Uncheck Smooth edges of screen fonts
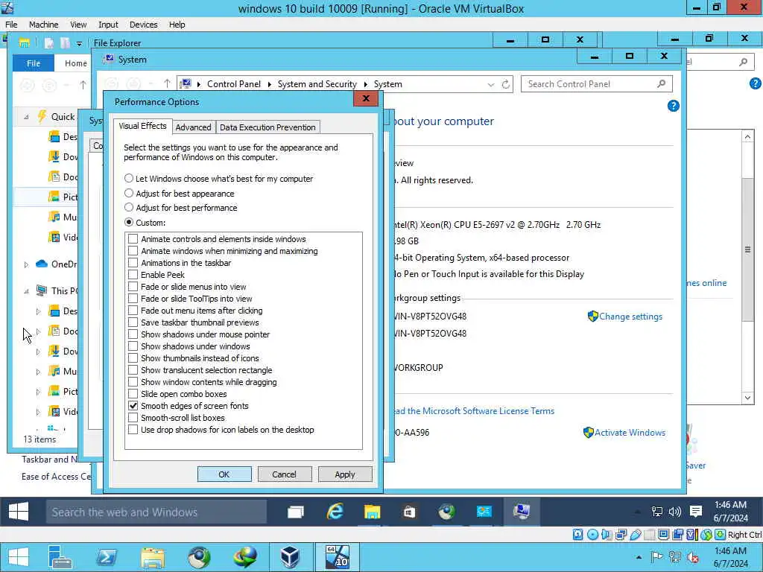The height and width of the screenshot is (572, 763). (133, 406)
